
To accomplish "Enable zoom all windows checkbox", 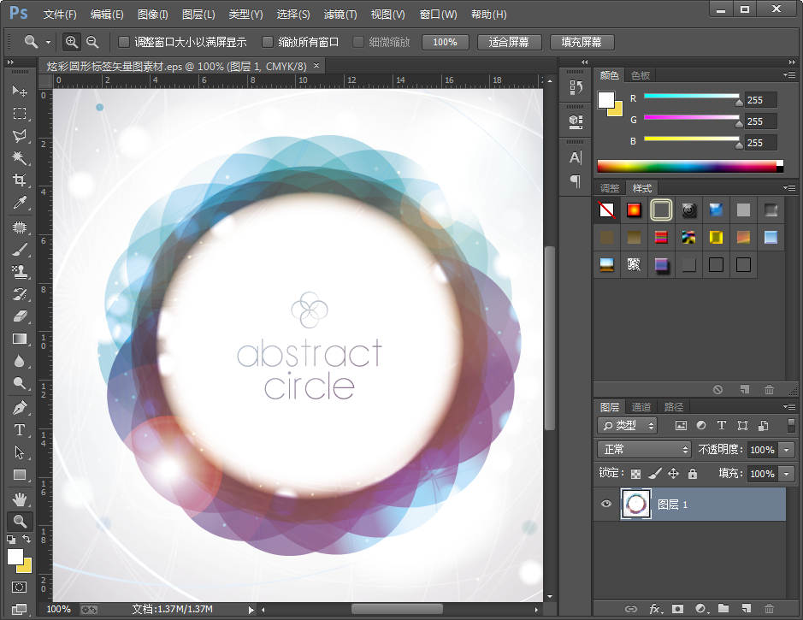I will click(x=268, y=42).
